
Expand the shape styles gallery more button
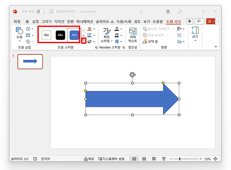[x=84, y=40]
